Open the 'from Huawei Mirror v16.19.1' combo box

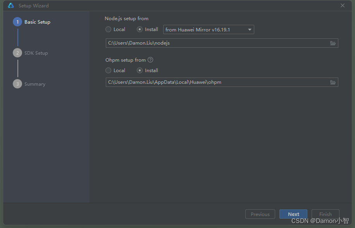pyautogui.click(x=209, y=29)
